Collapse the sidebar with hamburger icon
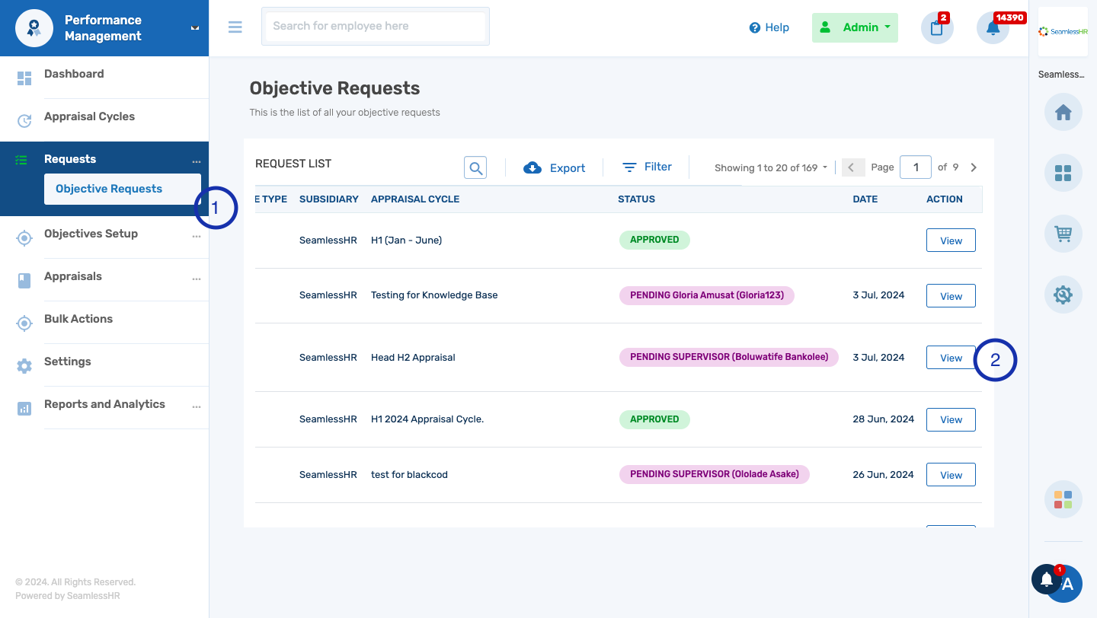 pos(235,27)
